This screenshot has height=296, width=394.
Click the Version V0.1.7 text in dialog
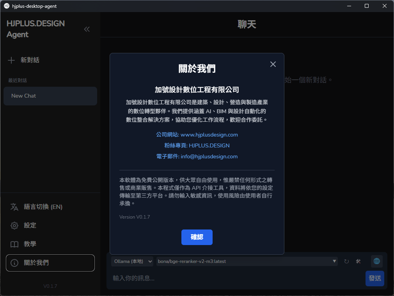135,217
